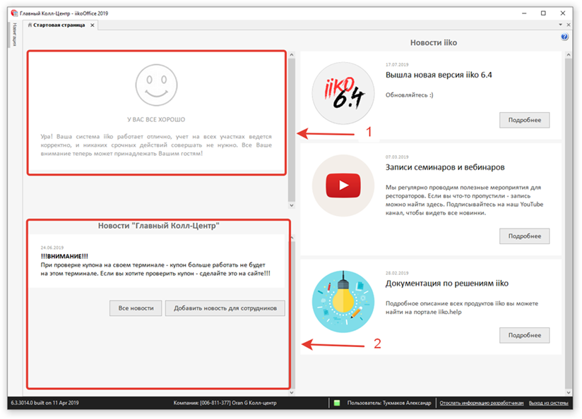Viewport: 582px width, 419px height.
Task: Click the YouTube play icon
Action: tap(343, 186)
